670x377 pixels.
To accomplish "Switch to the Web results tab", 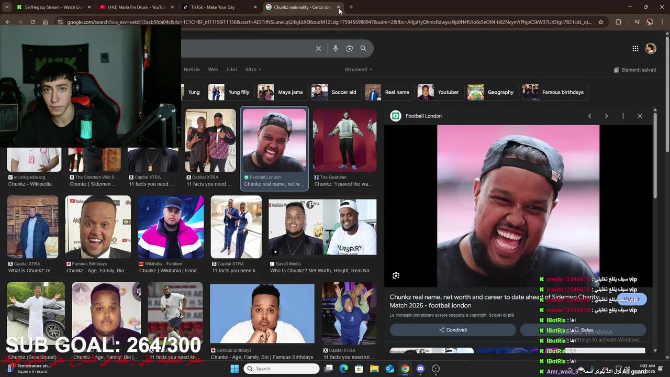I will click(213, 70).
